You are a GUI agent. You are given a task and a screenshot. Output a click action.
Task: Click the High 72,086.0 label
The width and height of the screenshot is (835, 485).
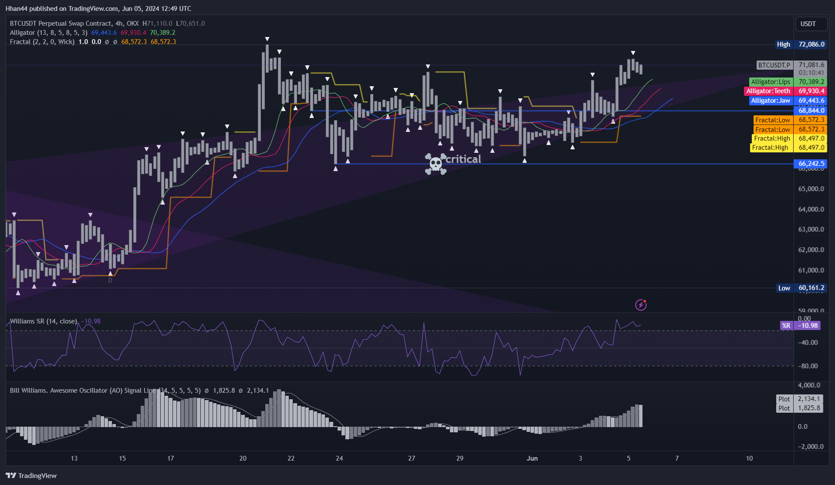(x=801, y=44)
